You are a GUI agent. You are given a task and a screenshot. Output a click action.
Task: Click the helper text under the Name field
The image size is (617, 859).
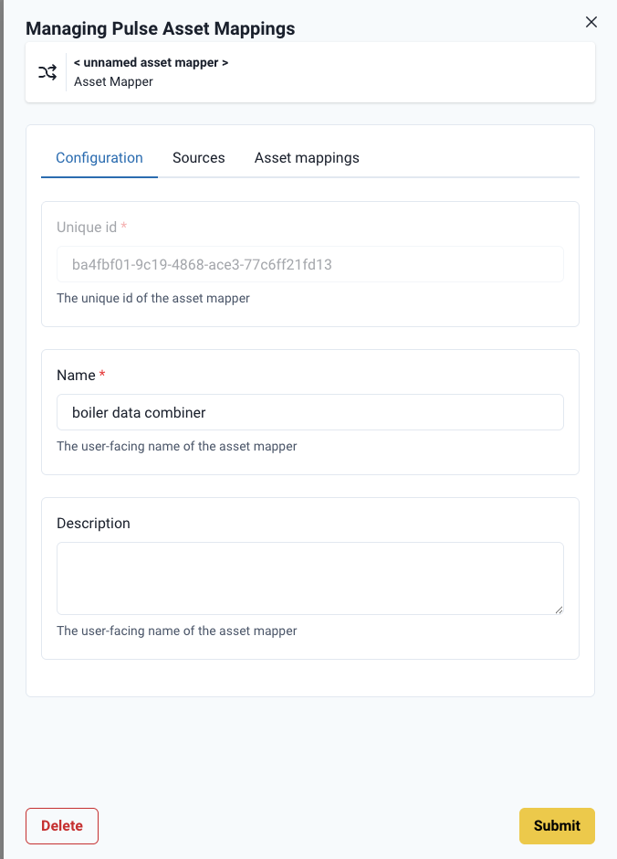[176, 446]
